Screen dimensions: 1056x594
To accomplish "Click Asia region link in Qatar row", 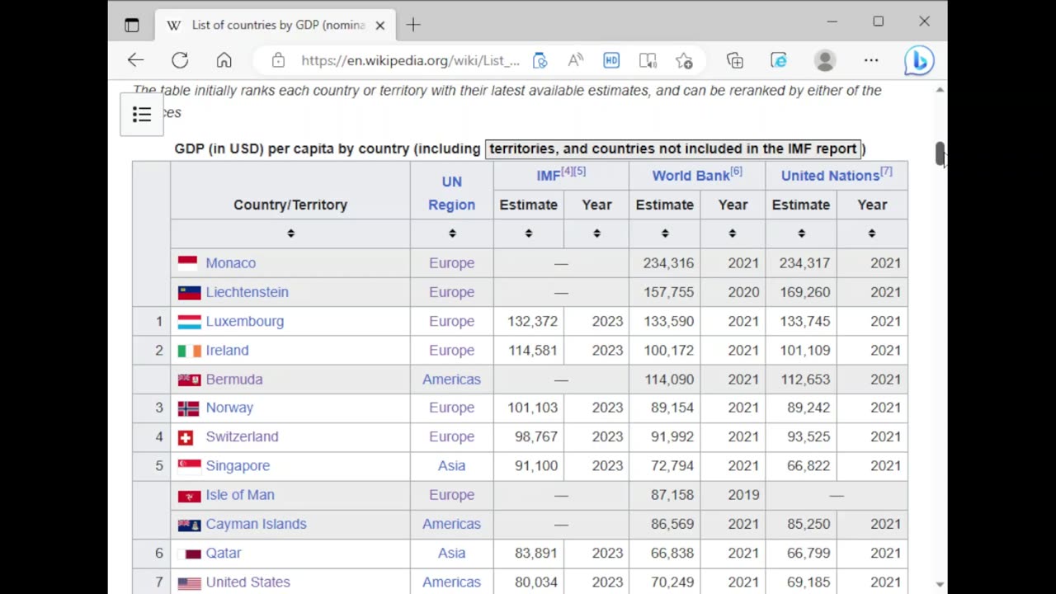I will tap(451, 554).
